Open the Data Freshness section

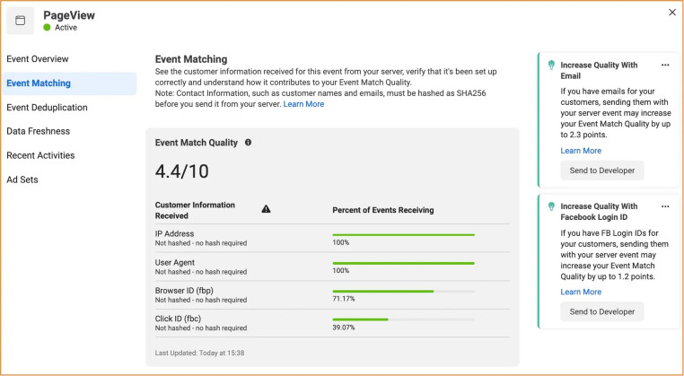pyautogui.click(x=39, y=131)
